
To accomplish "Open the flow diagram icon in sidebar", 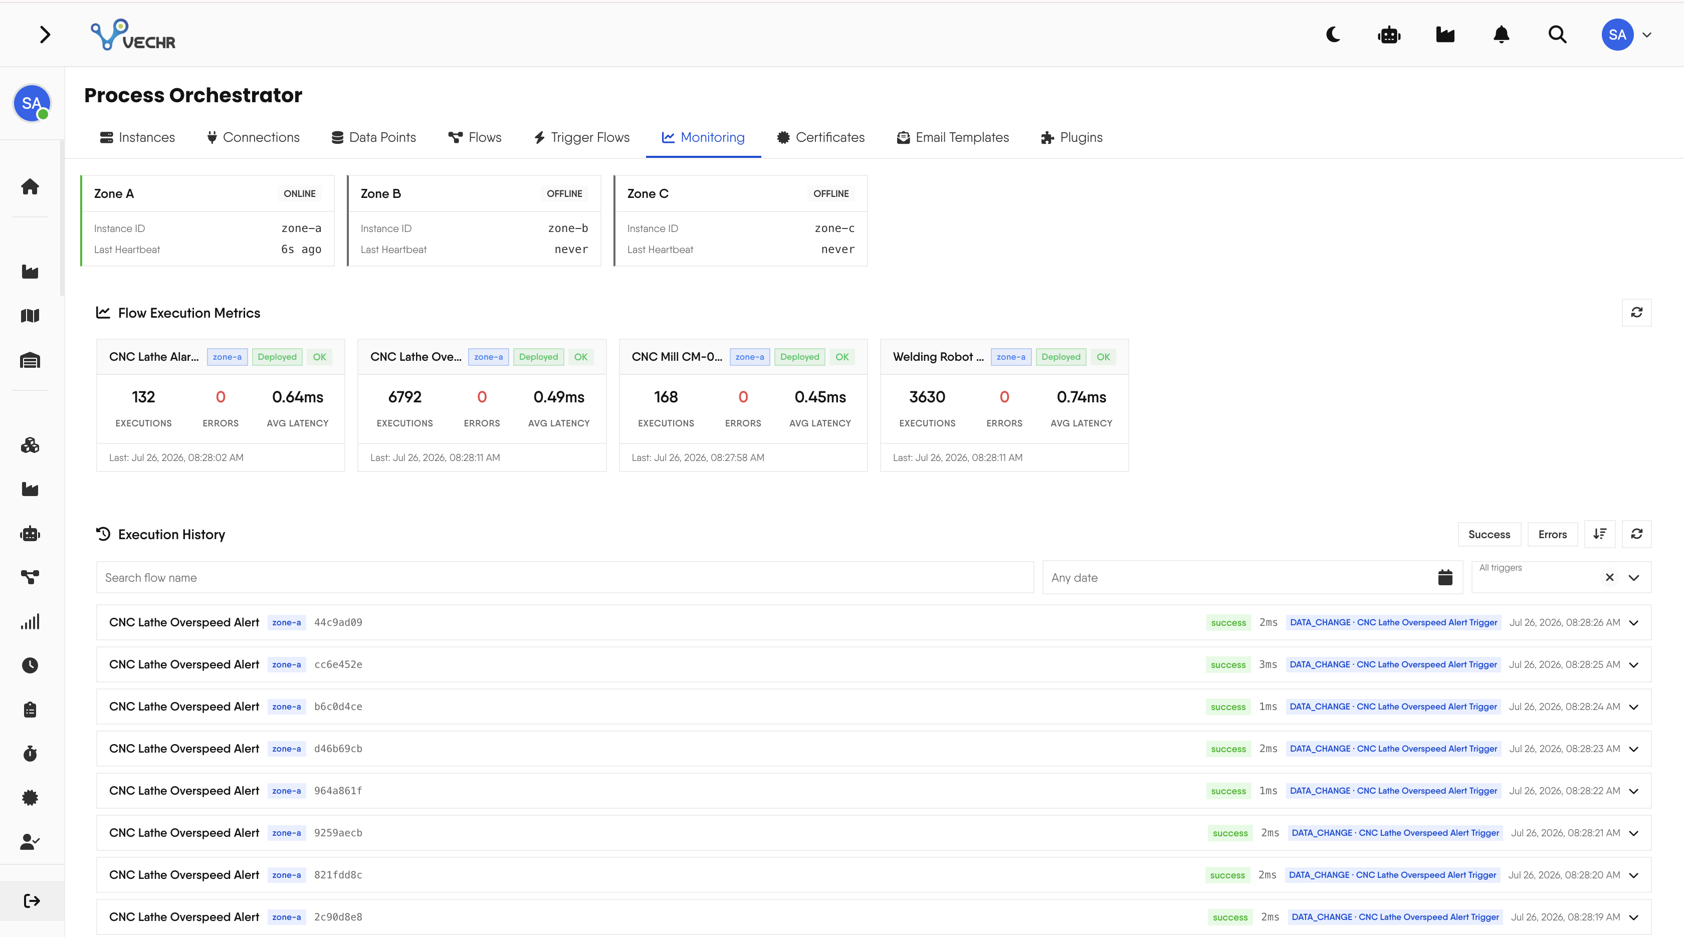I will [30, 577].
